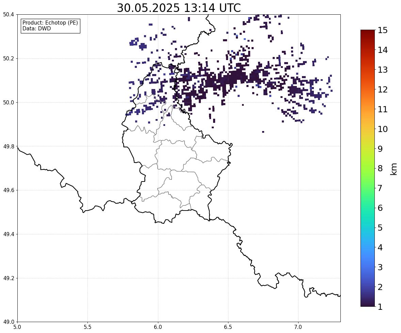This screenshot has height=333, width=401.
Task: Click the colorbar tick label '6'
Action: (380, 208)
